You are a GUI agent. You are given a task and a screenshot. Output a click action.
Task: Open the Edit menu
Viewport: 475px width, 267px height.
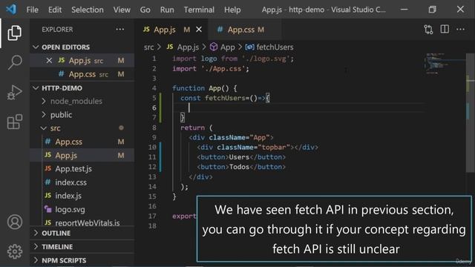tap(55, 10)
